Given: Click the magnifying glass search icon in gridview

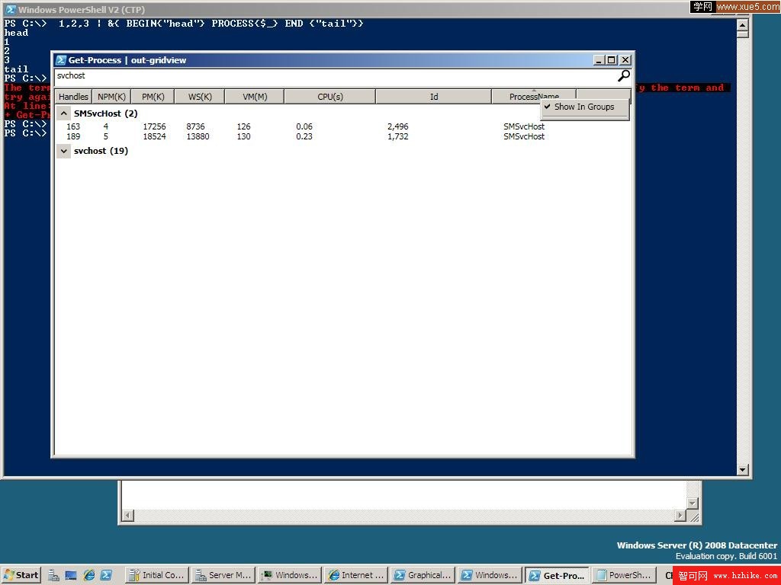Looking at the screenshot, I should (x=624, y=75).
